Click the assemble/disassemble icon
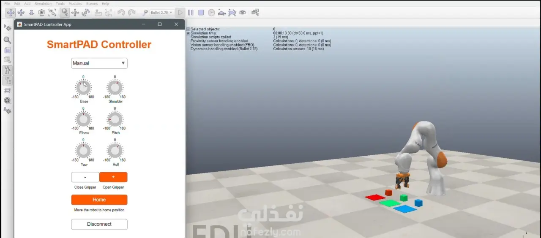Screen dimensions: 541x238 (x=98, y=13)
